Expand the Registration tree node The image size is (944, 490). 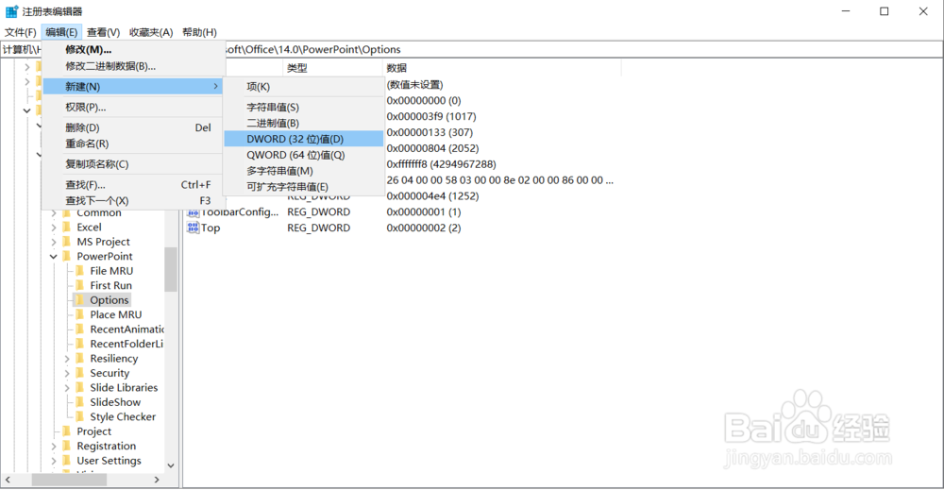coord(54,446)
